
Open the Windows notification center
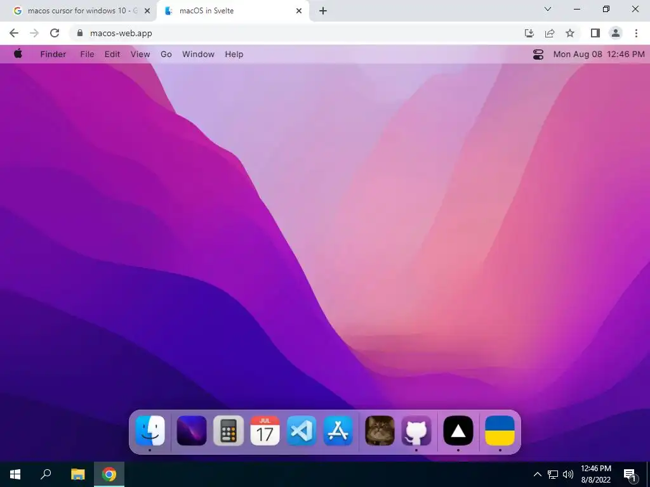pyautogui.click(x=630, y=474)
